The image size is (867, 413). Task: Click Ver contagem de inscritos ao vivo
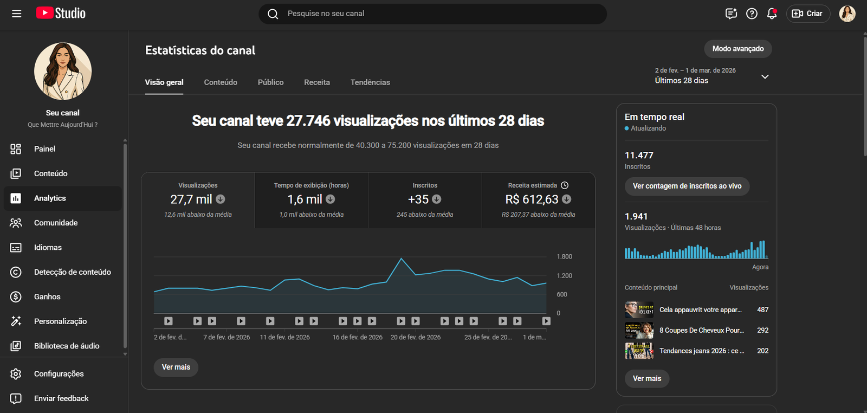(687, 186)
